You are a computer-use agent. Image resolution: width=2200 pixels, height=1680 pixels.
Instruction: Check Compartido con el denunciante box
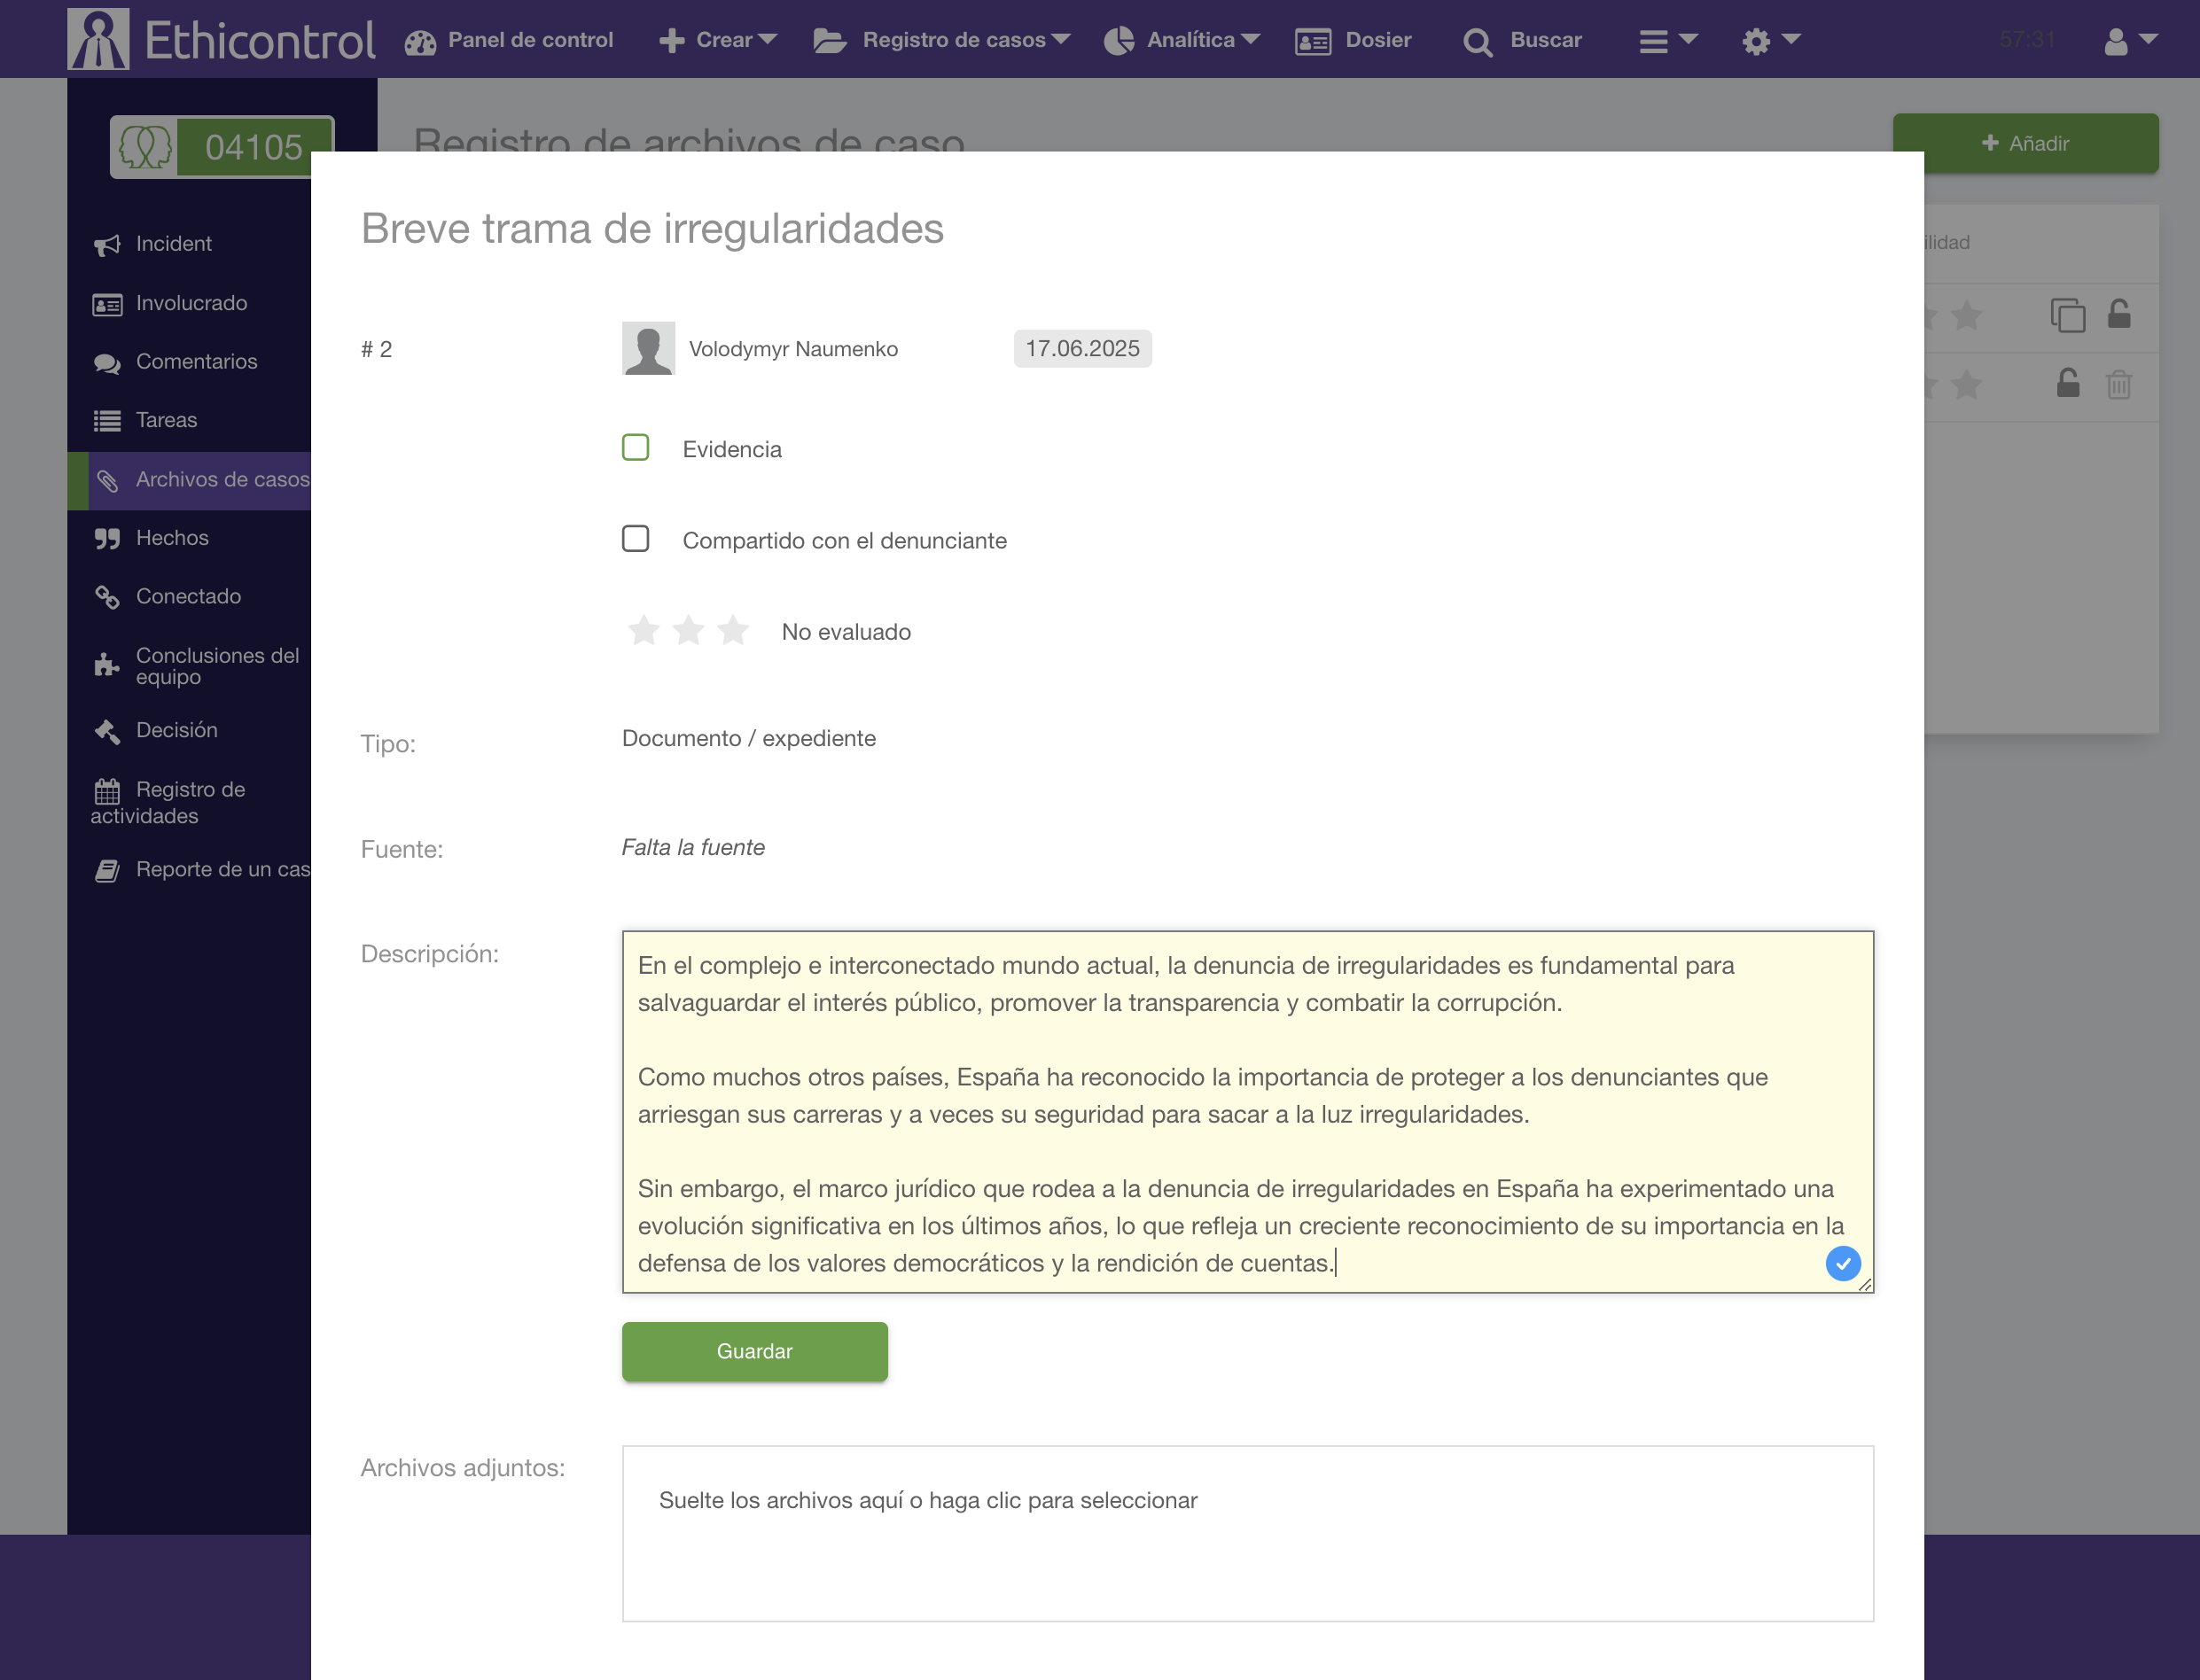(636, 539)
